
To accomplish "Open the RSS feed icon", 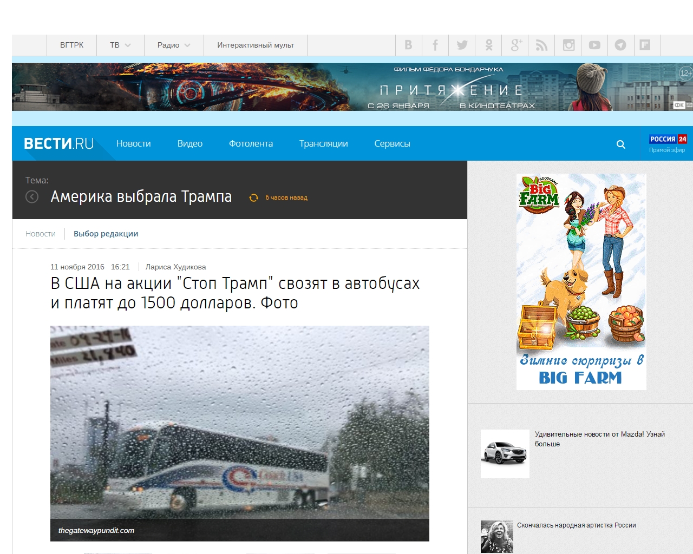I will click(x=541, y=45).
